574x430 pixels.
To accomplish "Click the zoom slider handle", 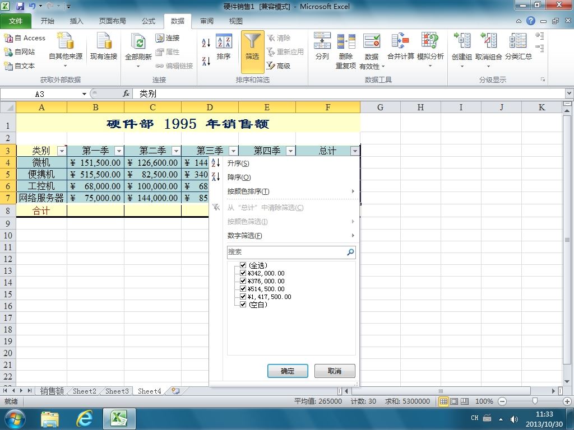I will [x=535, y=401].
